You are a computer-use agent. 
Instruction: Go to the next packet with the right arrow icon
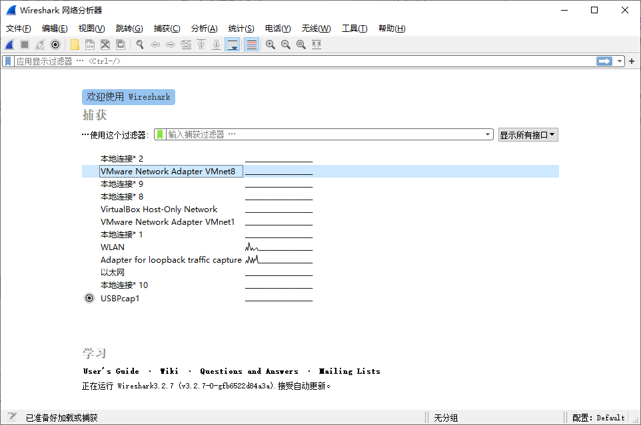pos(171,45)
